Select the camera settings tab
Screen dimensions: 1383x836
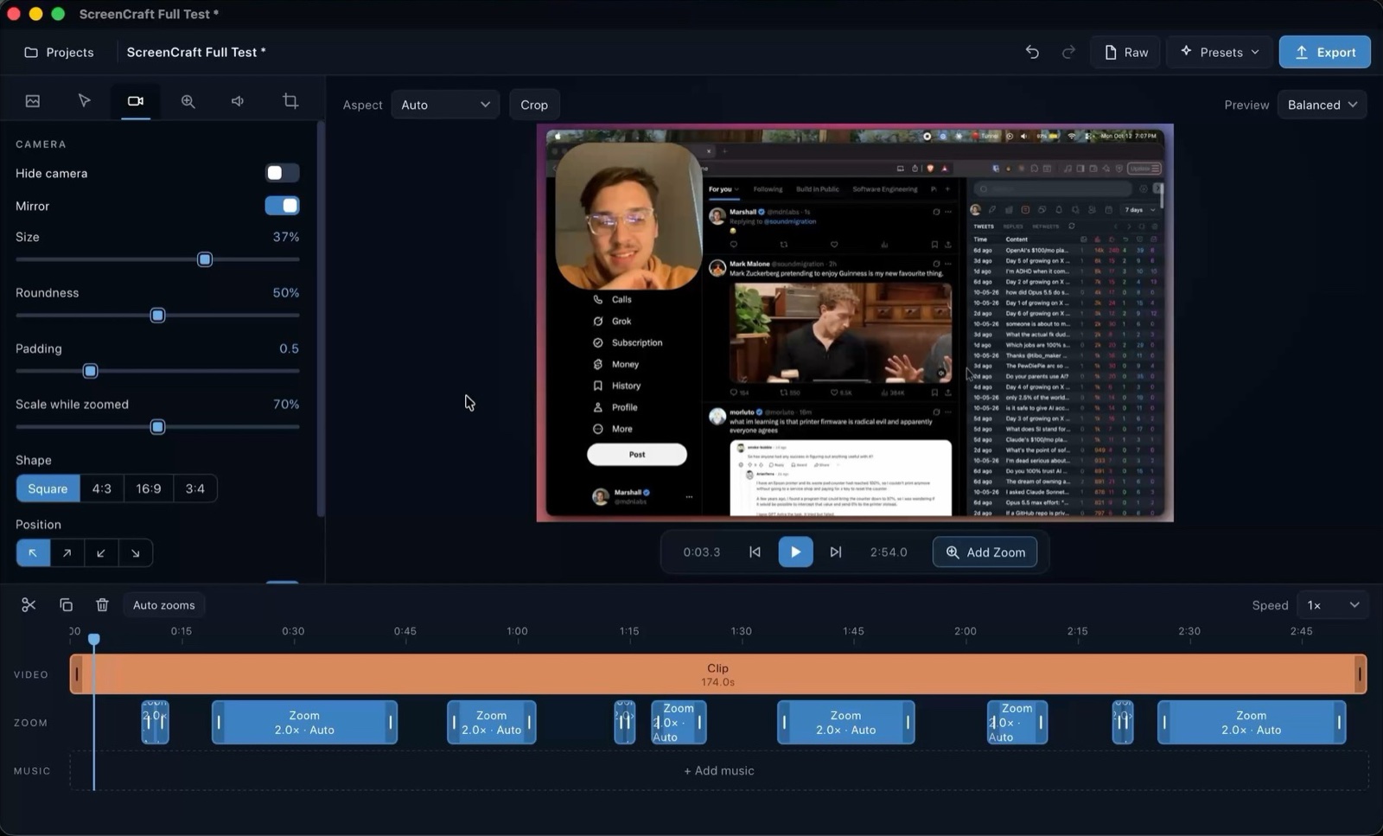(x=136, y=101)
